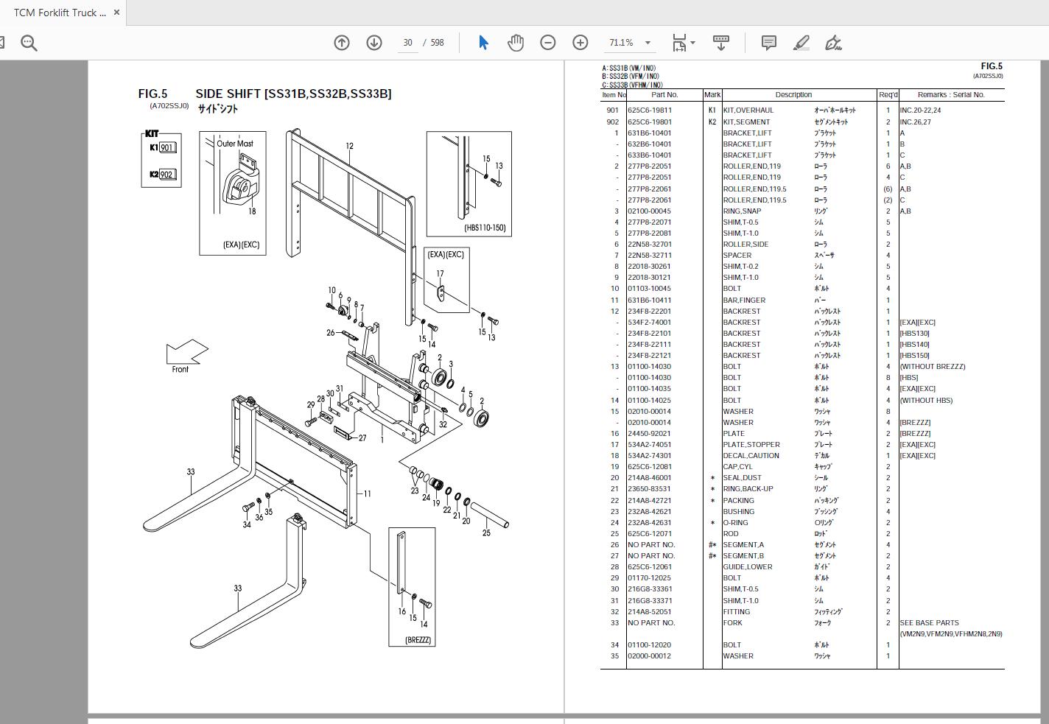Screen dimensions: 1049x724
Task: Toggle fit page width display
Action: (x=679, y=43)
